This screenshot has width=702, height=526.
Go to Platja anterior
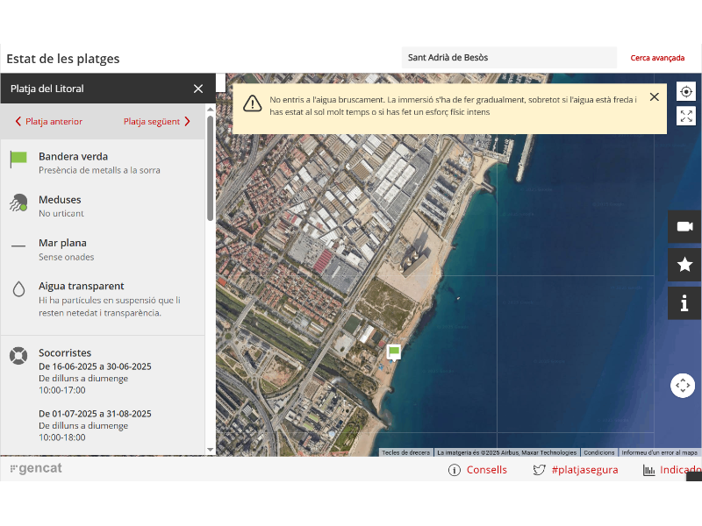tap(49, 122)
